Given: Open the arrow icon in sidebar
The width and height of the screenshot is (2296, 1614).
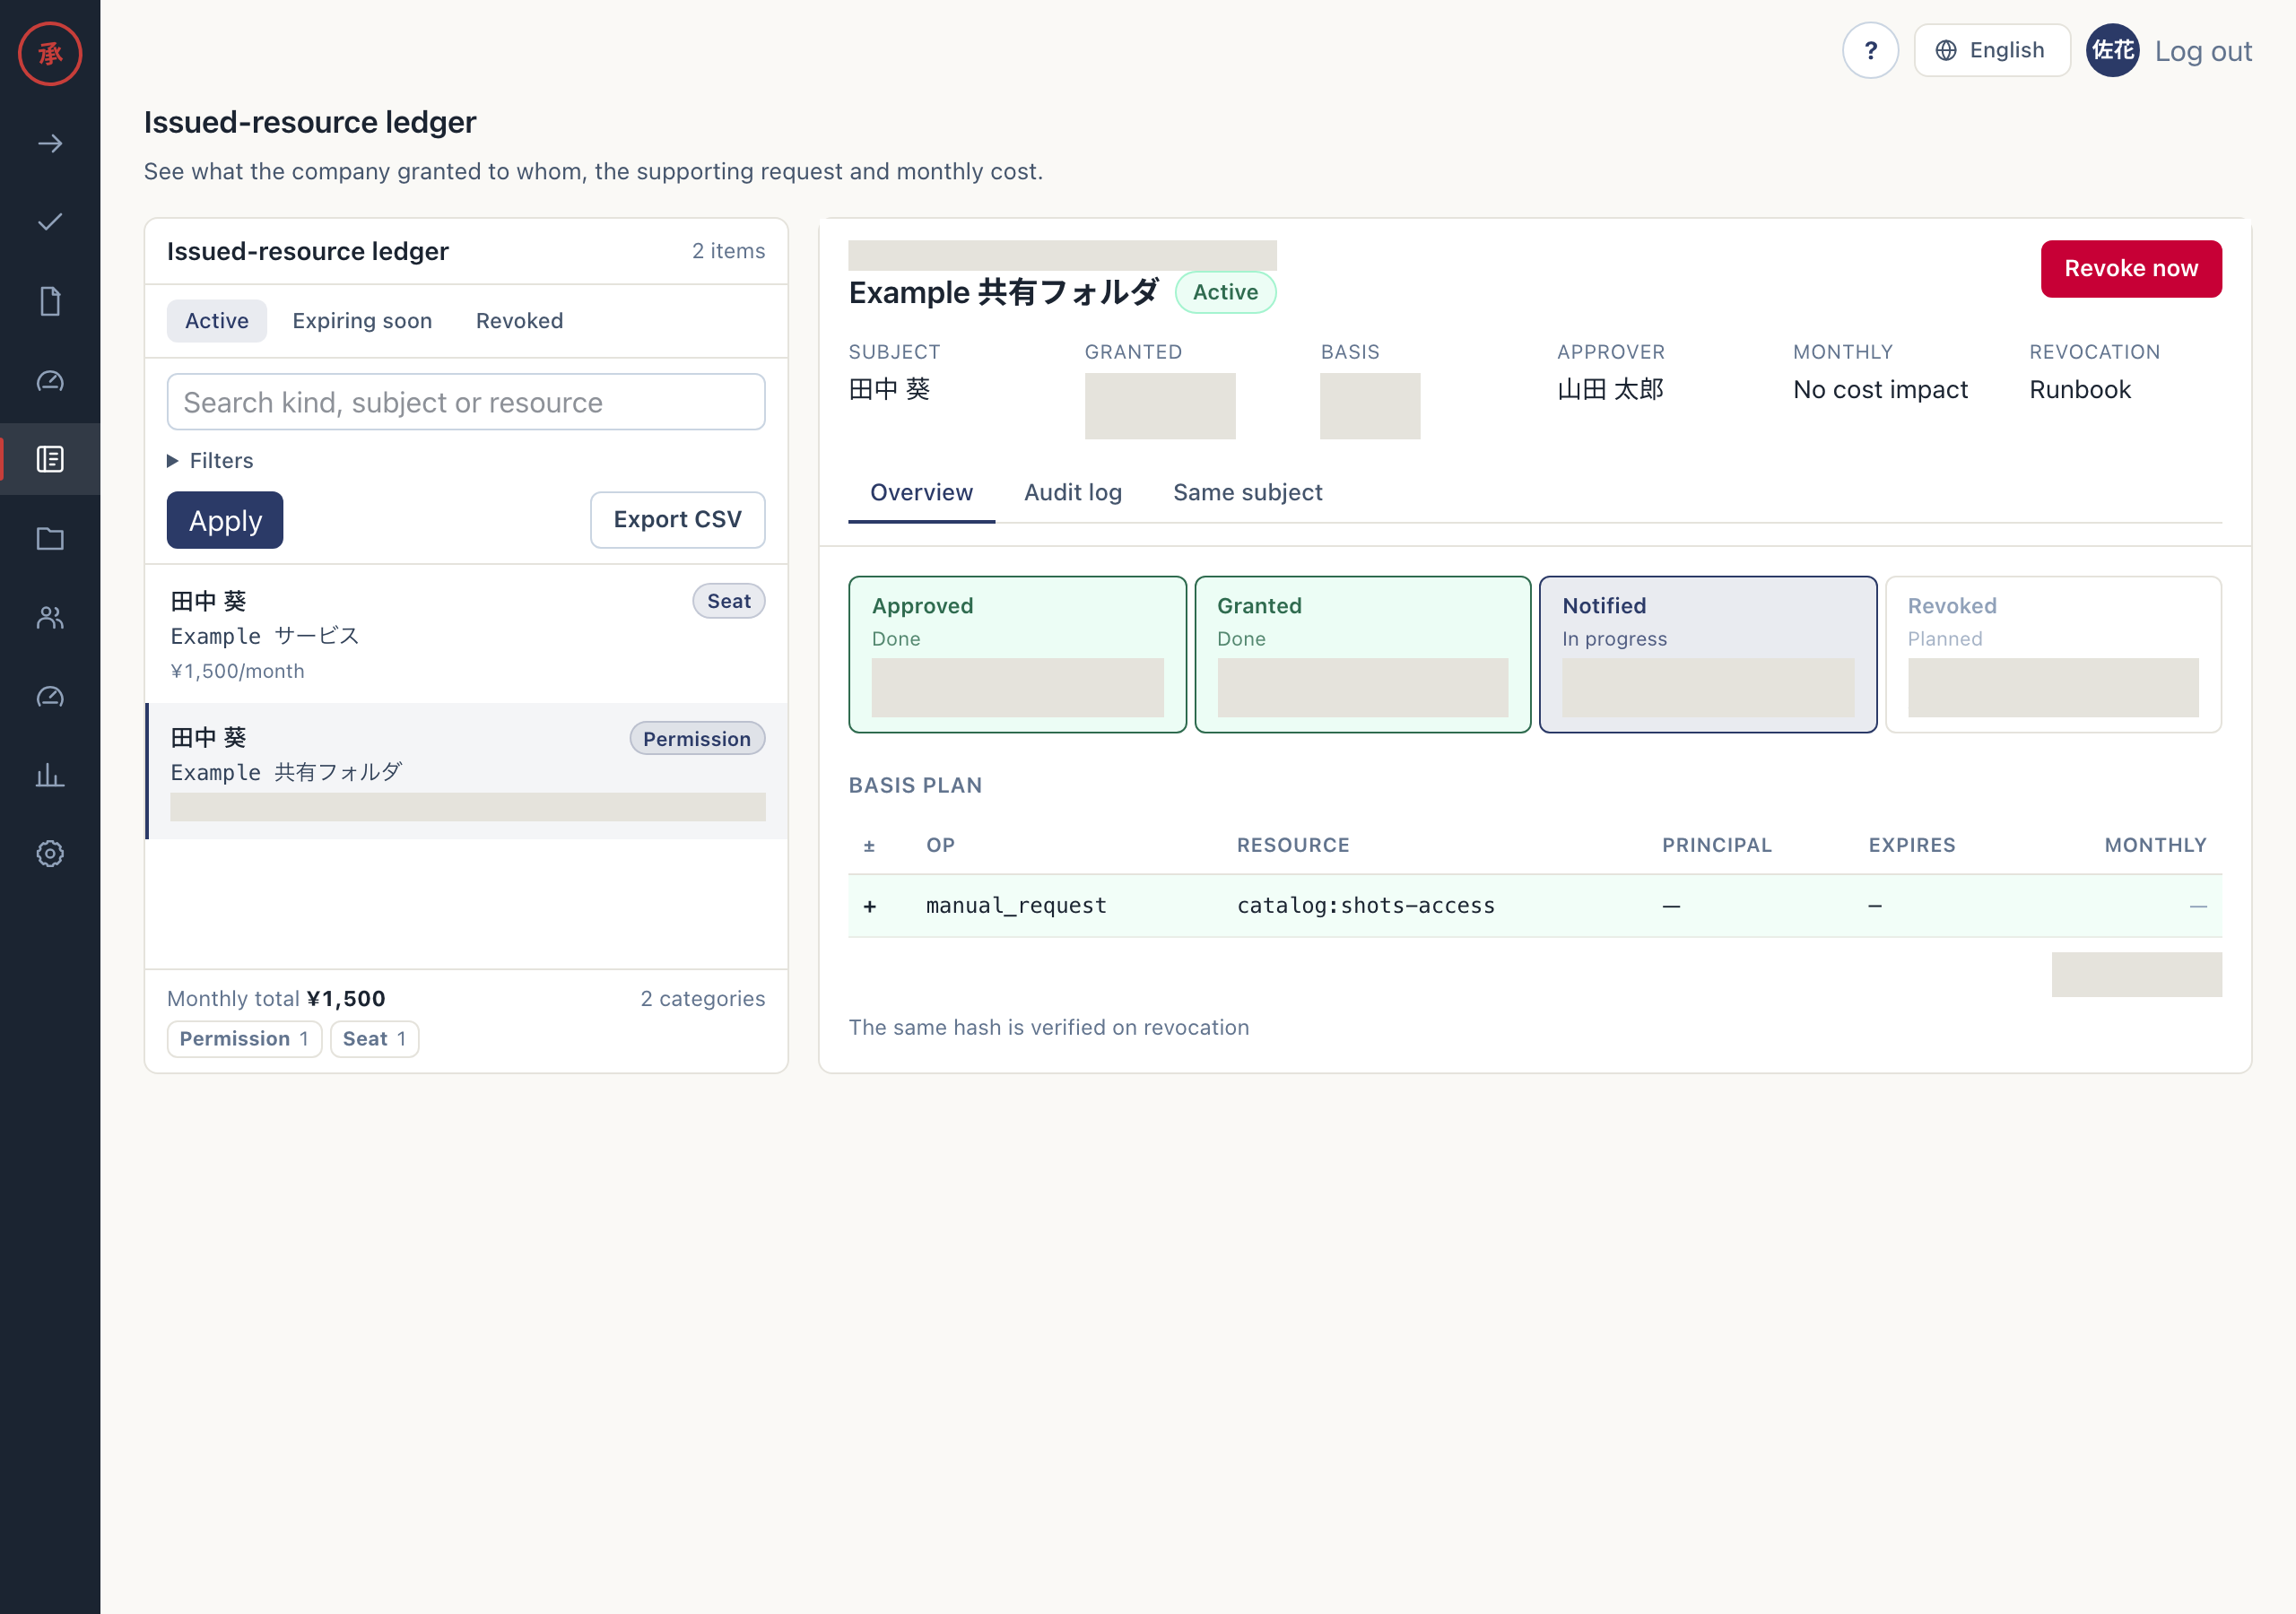Looking at the screenshot, I should (x=50, y=144).
